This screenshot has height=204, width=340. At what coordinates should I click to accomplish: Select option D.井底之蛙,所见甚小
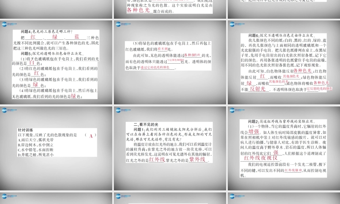(36, 155)
